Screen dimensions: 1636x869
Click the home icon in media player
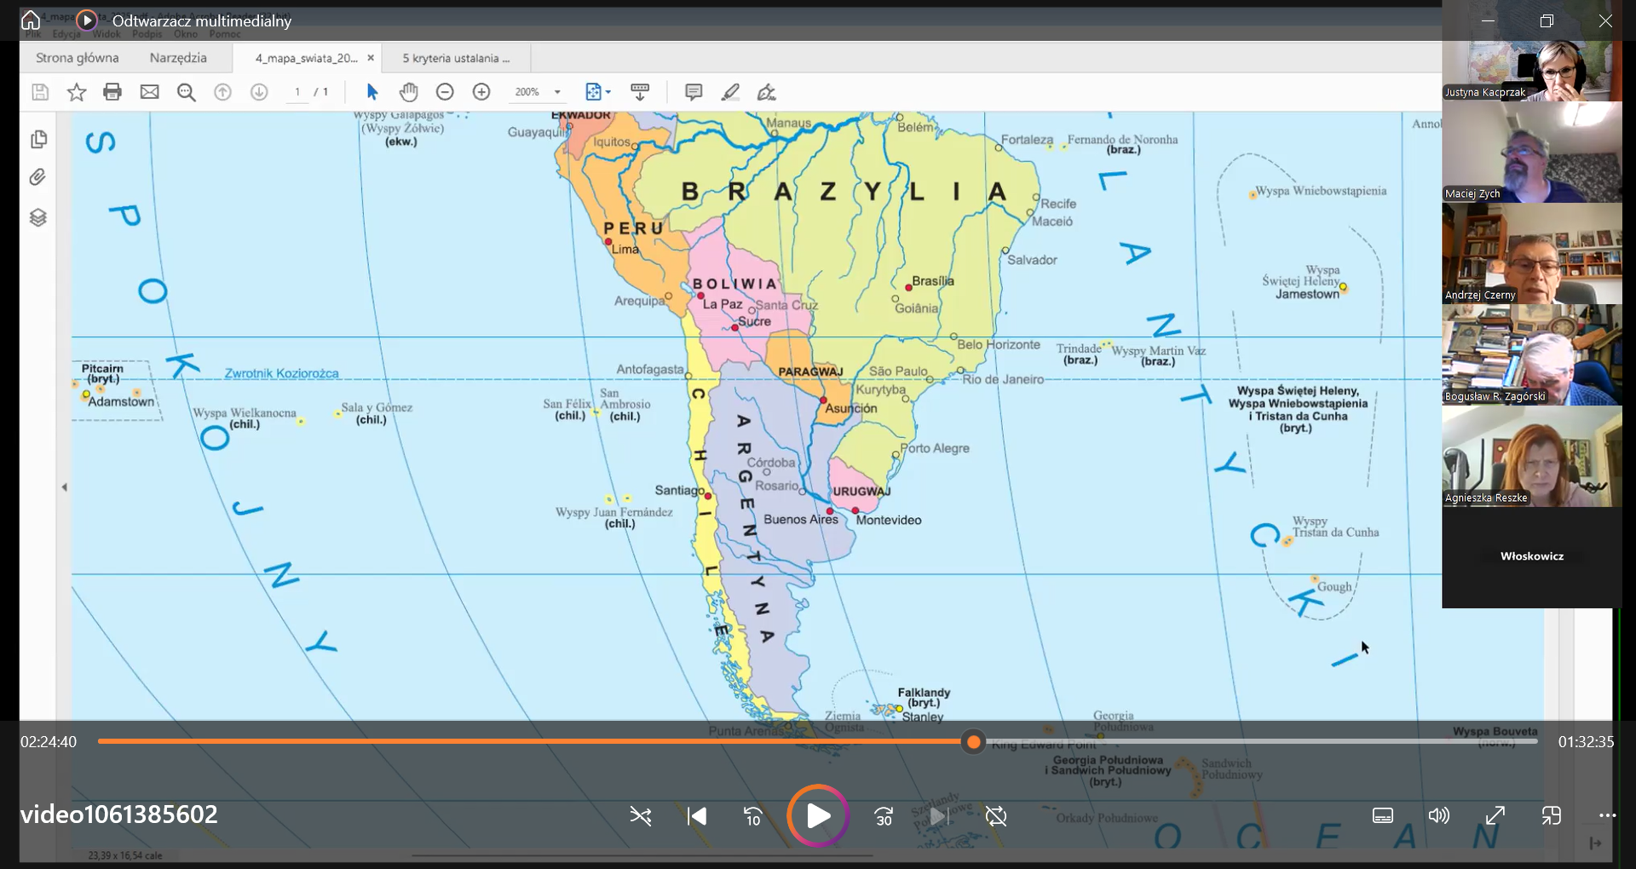(x=31, y=20)
